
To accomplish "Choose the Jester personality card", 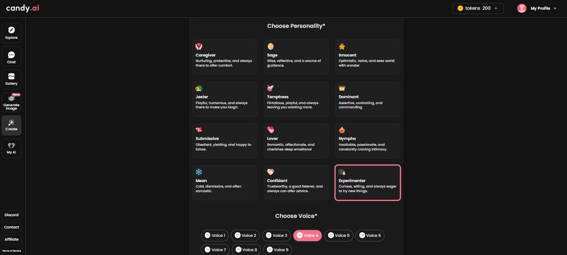I will click(224, 99).
